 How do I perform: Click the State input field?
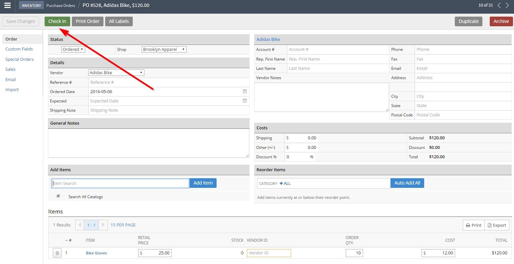(463, 105)
